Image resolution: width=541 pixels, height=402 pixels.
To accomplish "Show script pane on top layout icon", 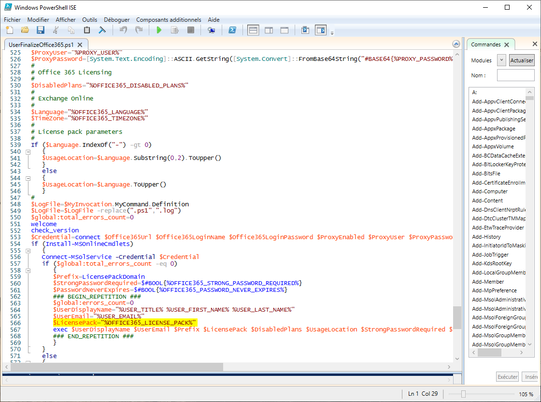I will 253,30.
